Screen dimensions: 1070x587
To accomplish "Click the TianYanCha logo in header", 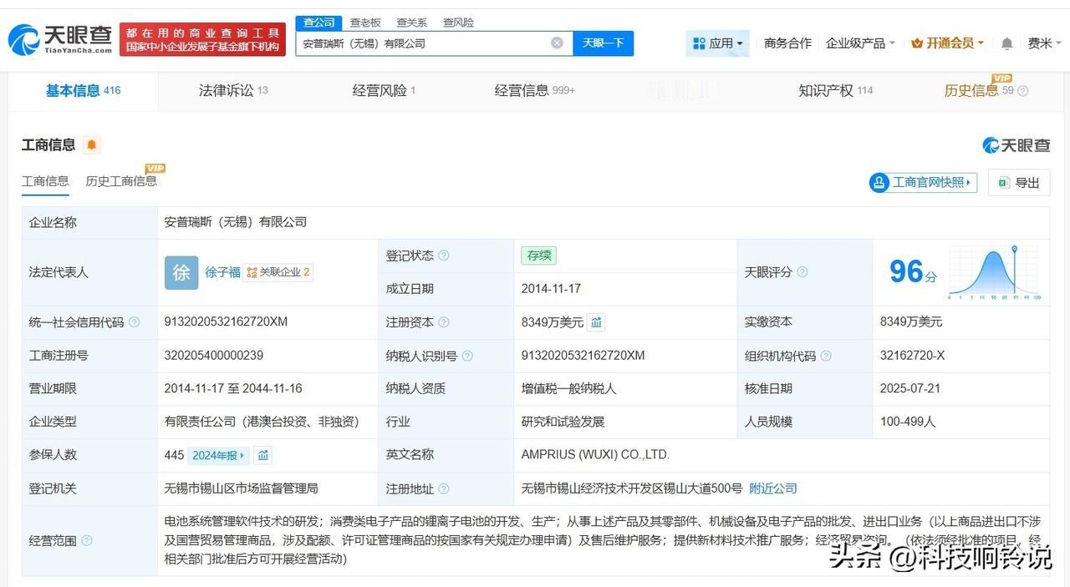I will coord(59,38).
